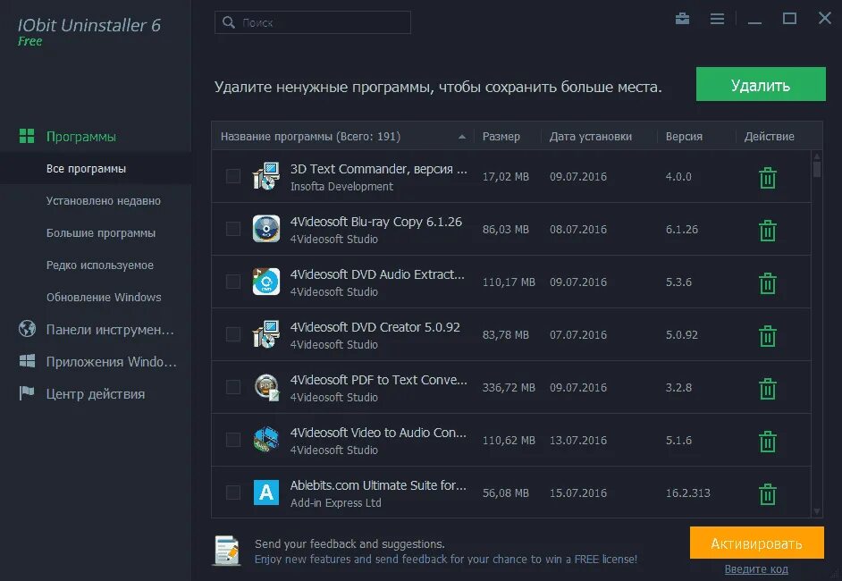Open Приложения Windows section

111,361
